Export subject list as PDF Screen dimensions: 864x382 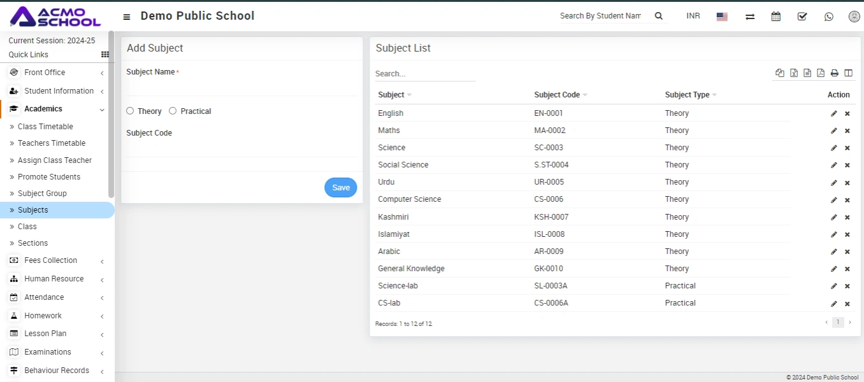pos(821,73)
